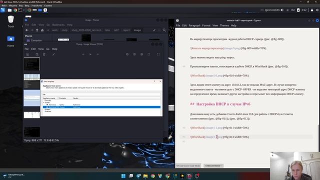
Task: Click Exit Source Code Mode button in Typora
Action: tap(188, 165)
